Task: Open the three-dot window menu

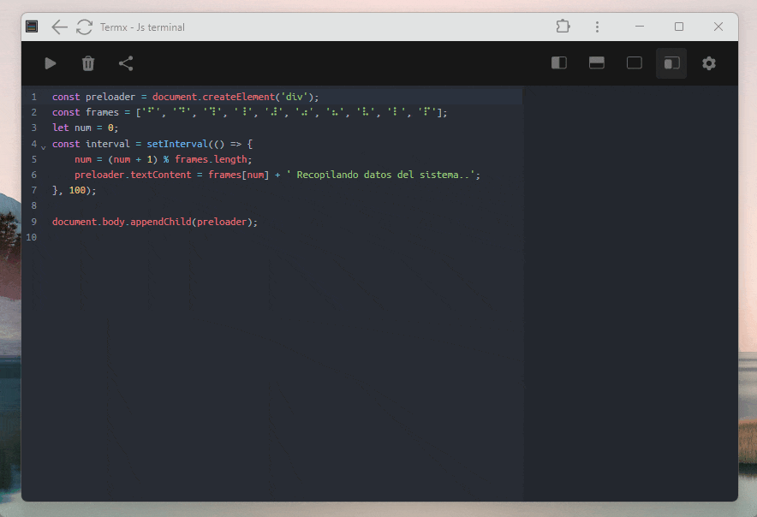Action: (x=597, y=27)
